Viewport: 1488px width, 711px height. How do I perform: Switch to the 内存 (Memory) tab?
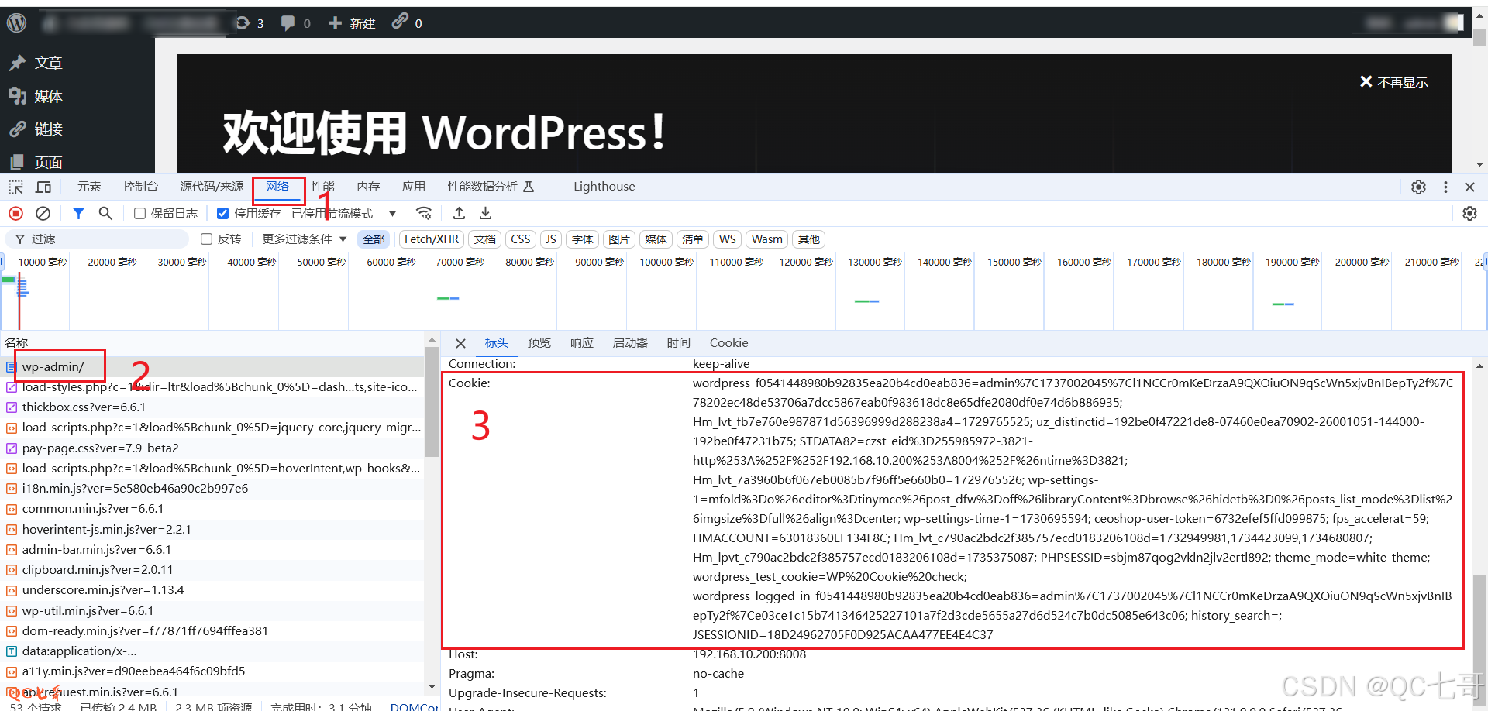pos(368,187)
